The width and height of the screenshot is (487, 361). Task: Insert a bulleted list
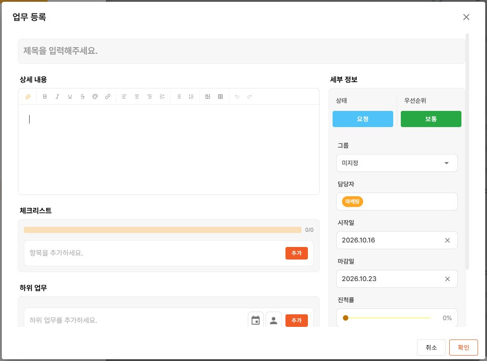179,97
